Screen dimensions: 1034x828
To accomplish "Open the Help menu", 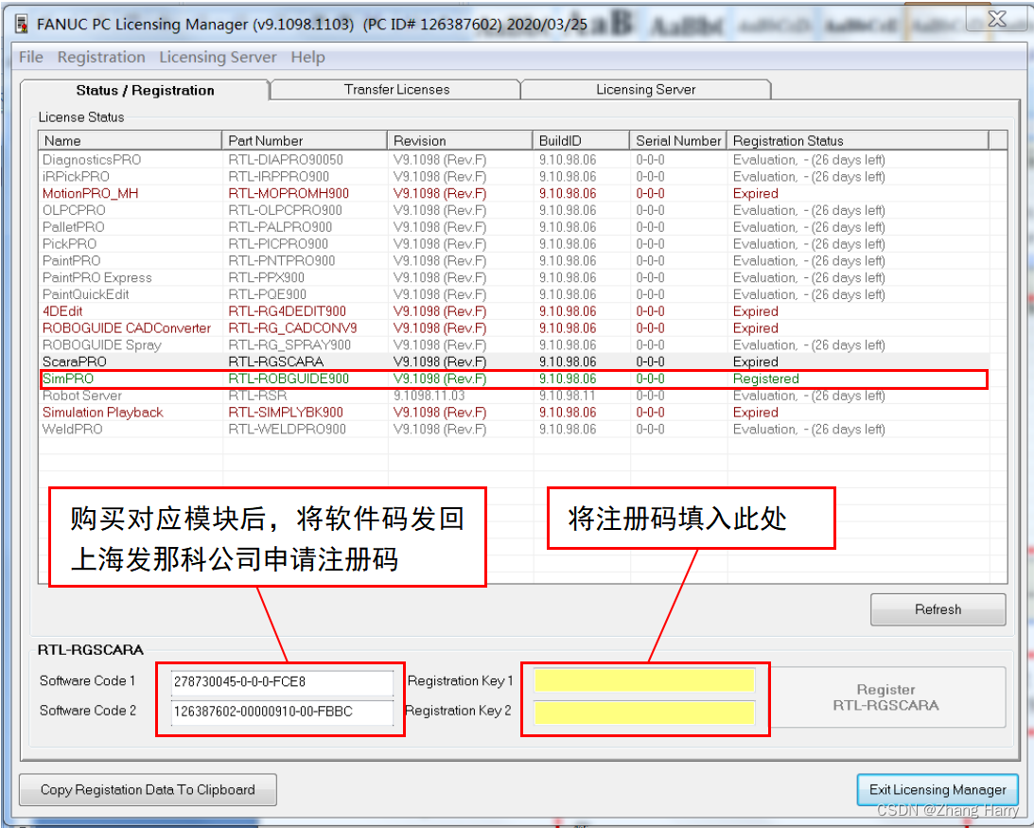I will coord(308,58).
